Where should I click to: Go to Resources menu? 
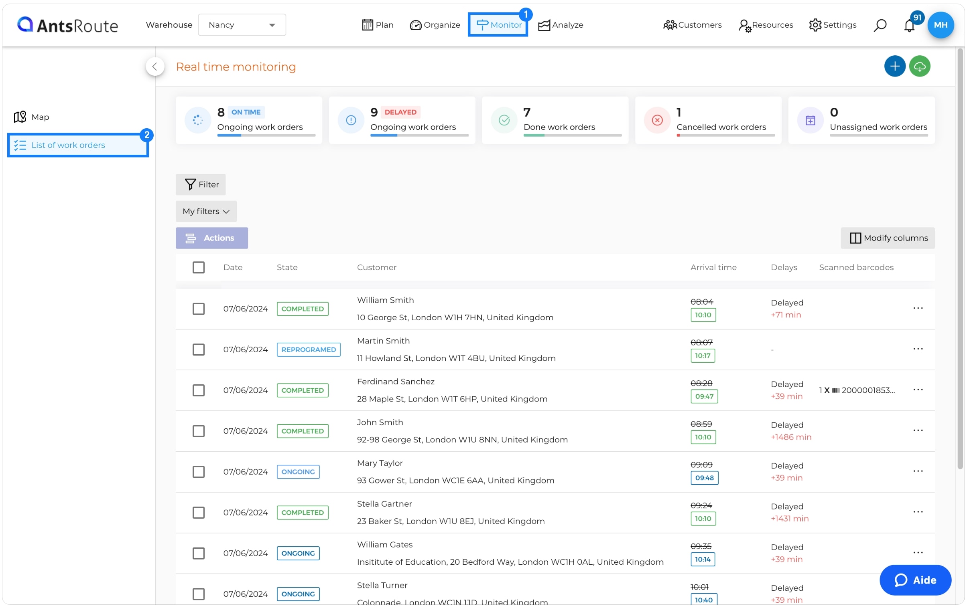[766, 25]
